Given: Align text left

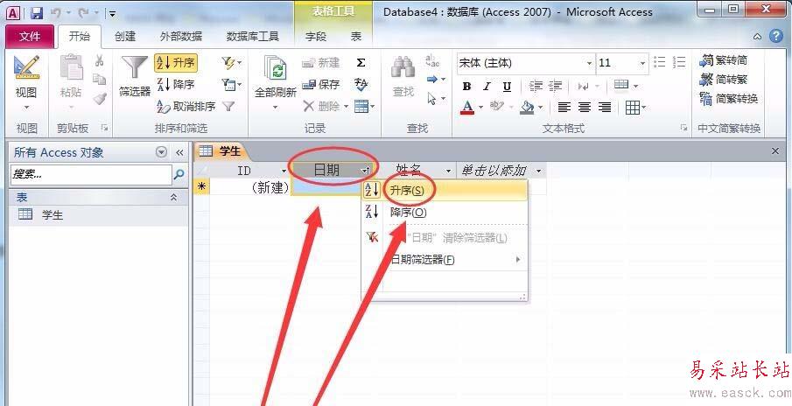Looking at the screenshot, I should (564, 107).
